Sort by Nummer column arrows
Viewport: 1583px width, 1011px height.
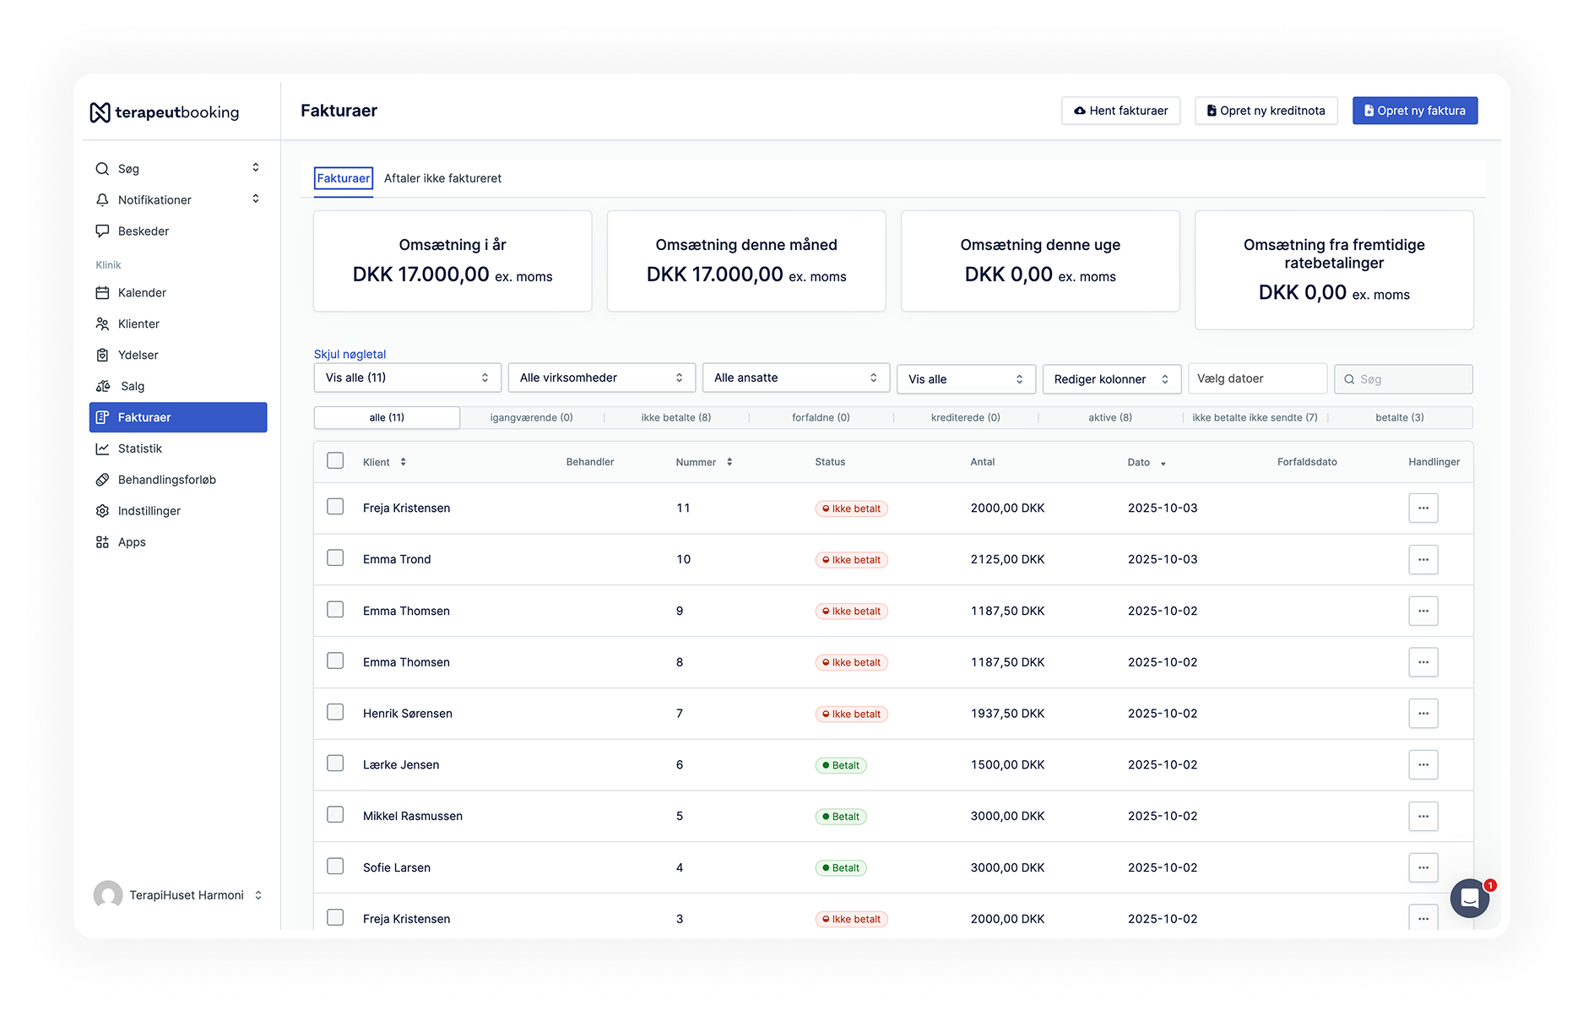[x=729, y=462]
